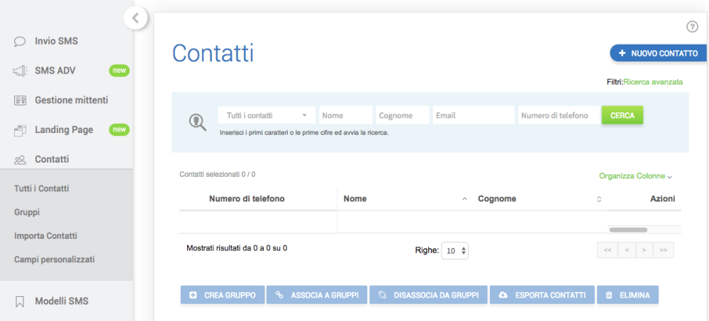Open Landing Page menu item
The height and width of the screenshot is (321, 709).
click(x=66, y=130)
